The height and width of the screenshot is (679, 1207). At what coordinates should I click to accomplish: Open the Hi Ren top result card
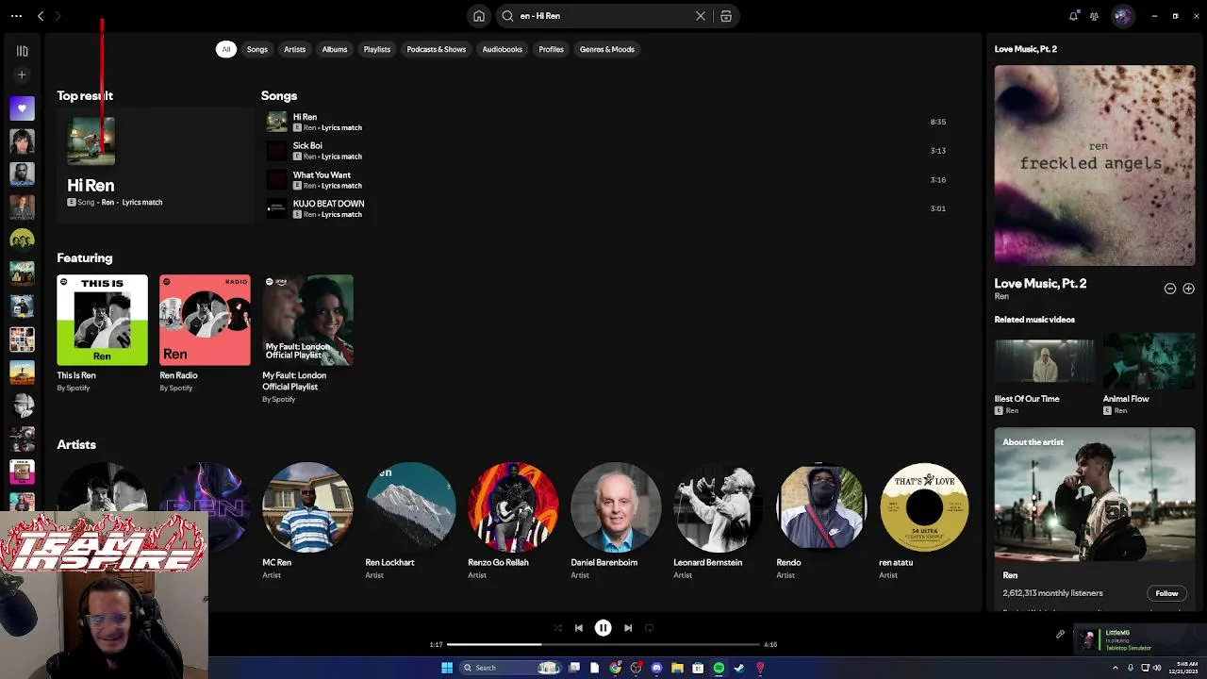[x=156, y=165]
